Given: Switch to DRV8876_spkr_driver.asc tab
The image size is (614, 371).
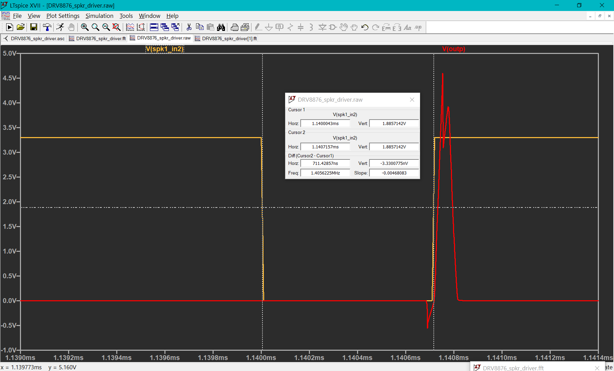Looking at the screenshot, I should (34, 38).
